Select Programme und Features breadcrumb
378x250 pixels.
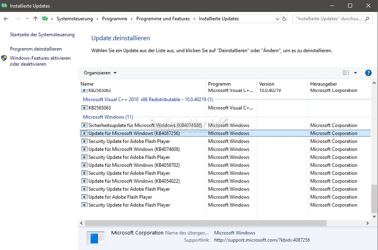[x=163, y=19]
